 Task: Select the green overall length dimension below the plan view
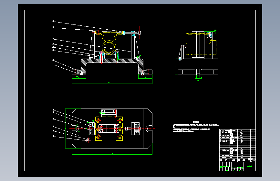[x=112, y=154]
